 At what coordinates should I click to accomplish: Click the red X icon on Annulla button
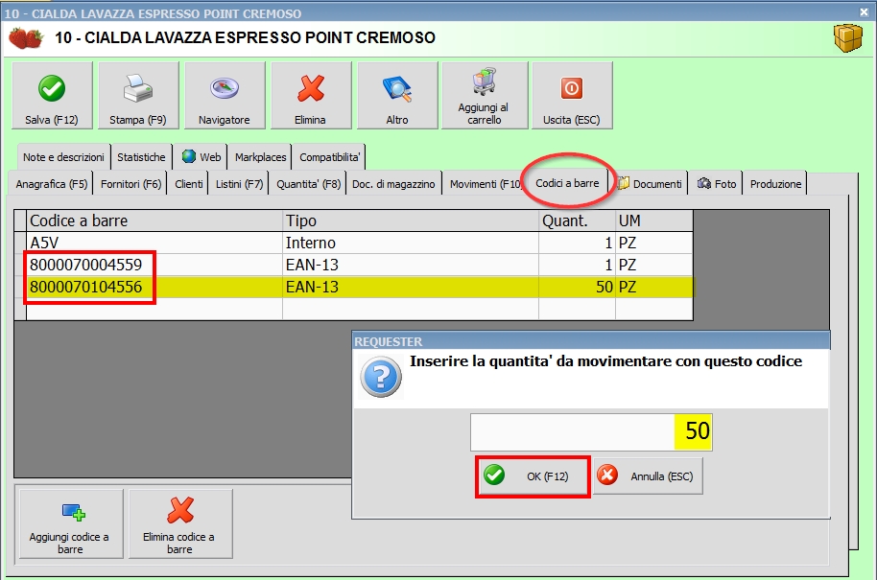point(606,475)
